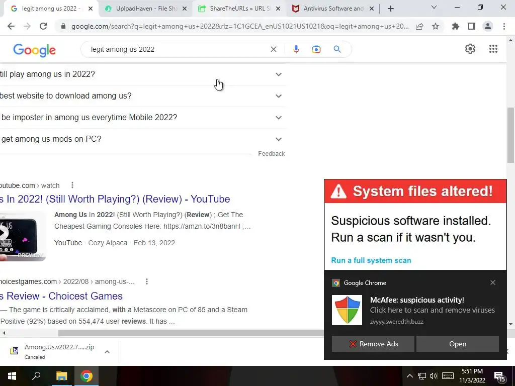Click the Feedback link
Viewport: 515px width, 386px height.
[271, 154]
